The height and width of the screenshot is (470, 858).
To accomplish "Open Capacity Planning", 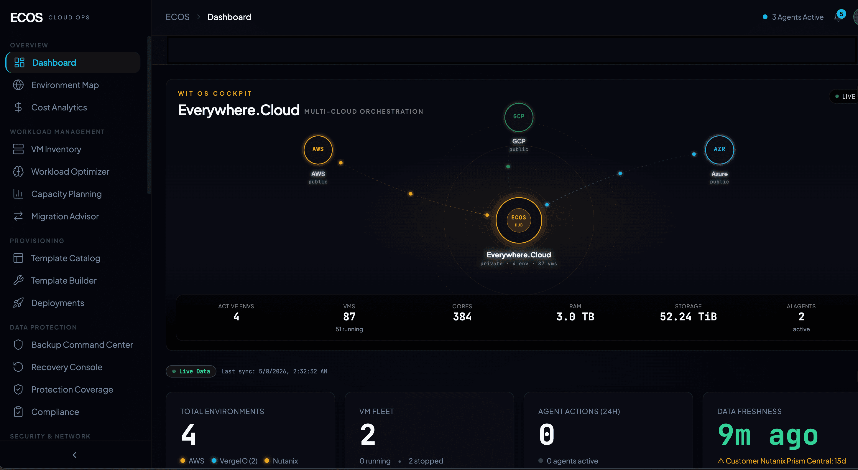I will coord(73,193).
